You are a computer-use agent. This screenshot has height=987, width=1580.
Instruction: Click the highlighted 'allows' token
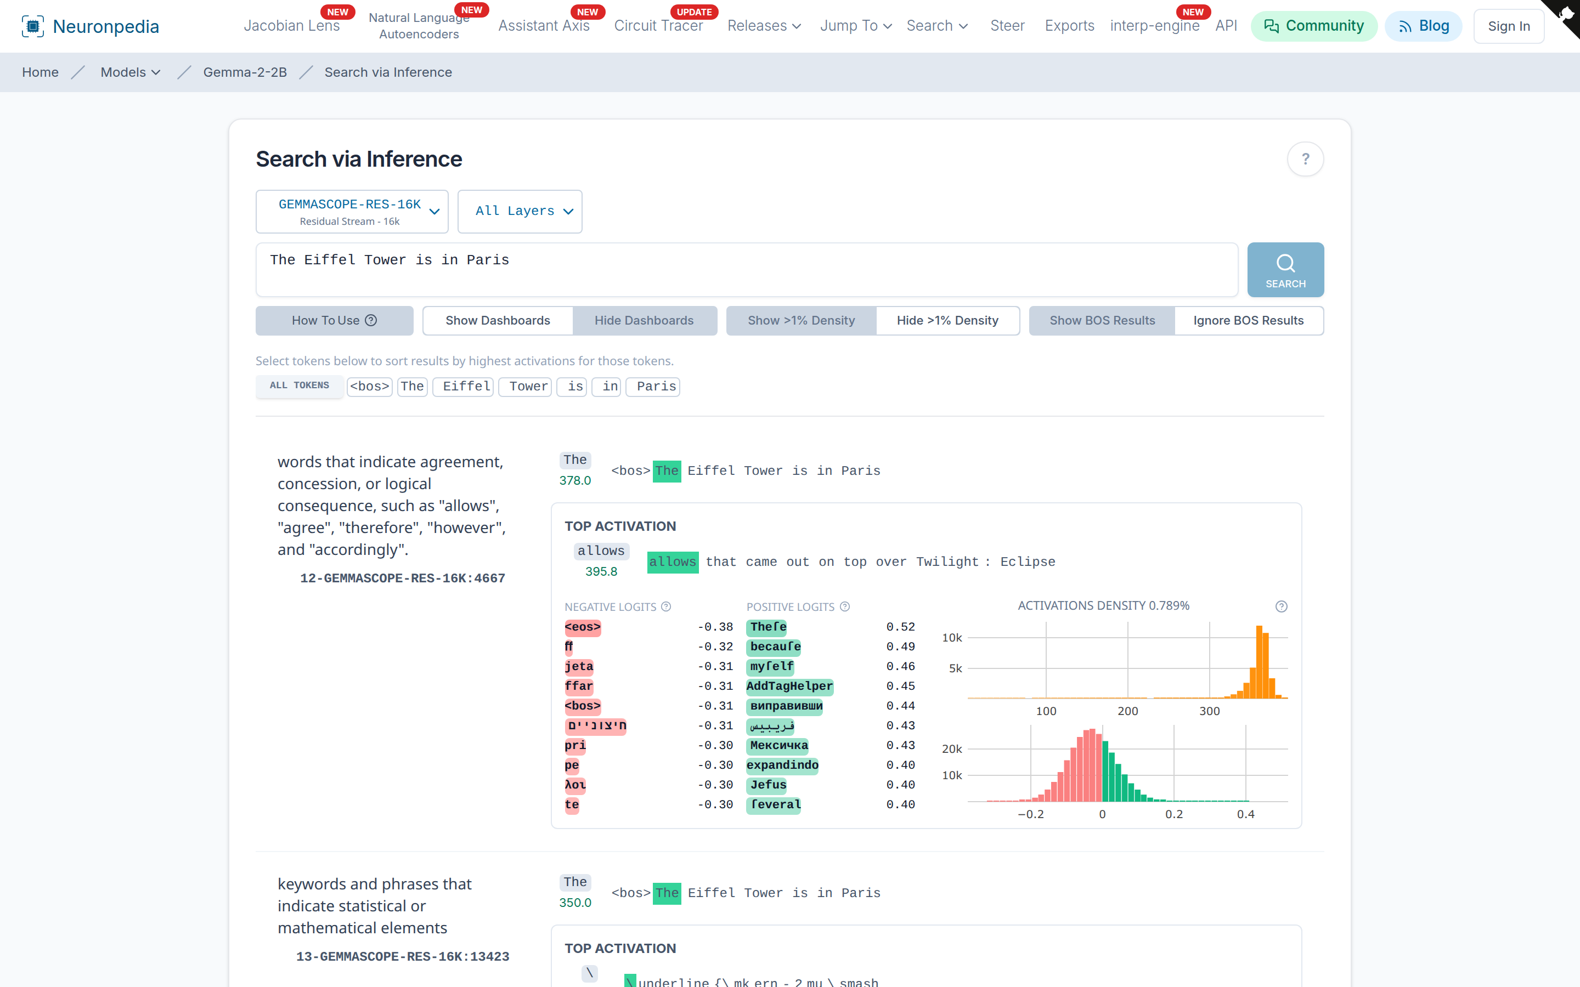[672, 562]
